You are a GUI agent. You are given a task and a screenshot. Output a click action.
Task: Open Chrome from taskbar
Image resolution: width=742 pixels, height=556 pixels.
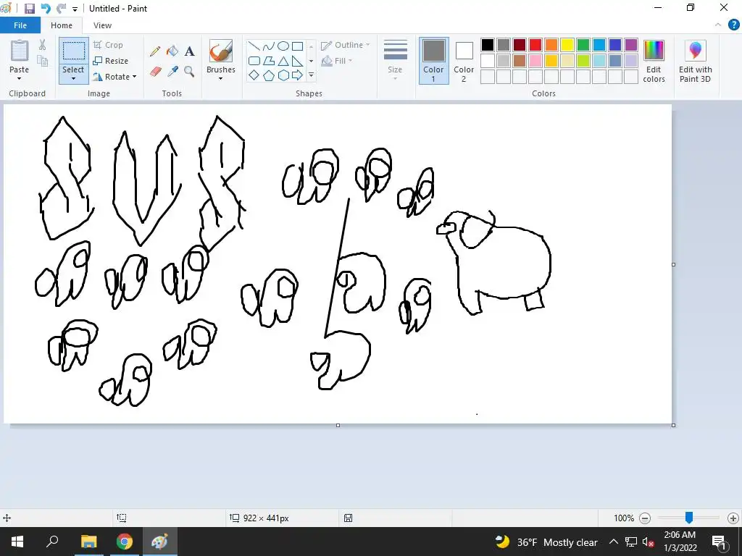pos(125,542)
